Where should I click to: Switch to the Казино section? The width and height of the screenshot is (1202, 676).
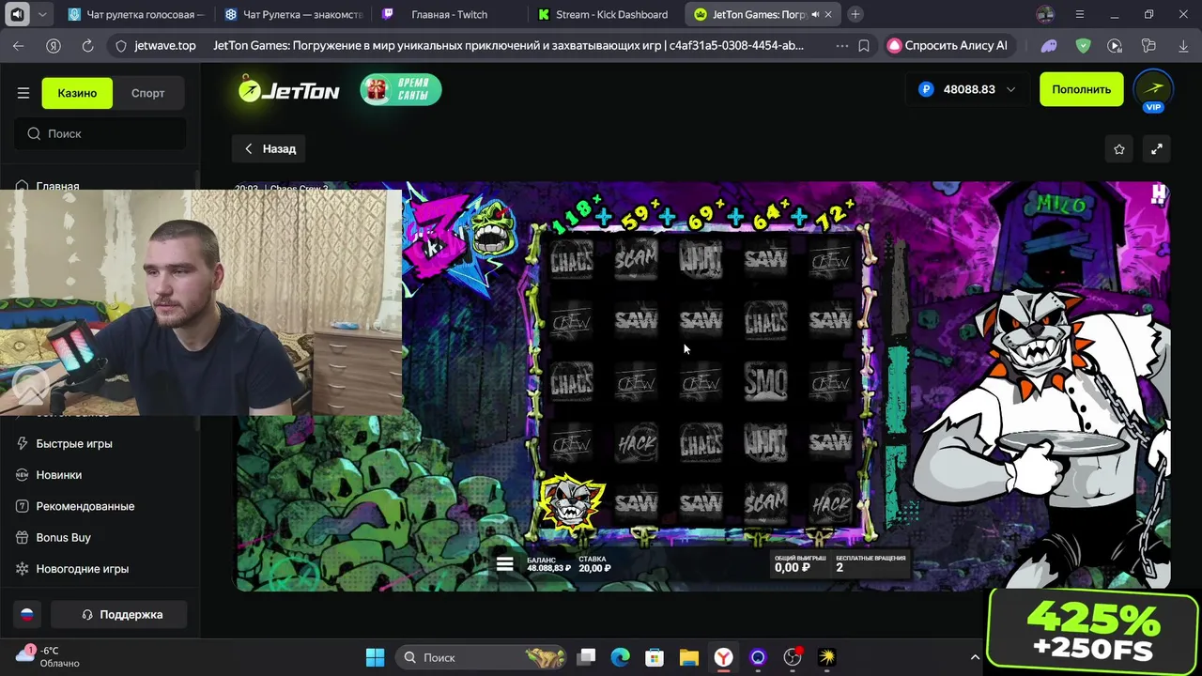(77, 93)
